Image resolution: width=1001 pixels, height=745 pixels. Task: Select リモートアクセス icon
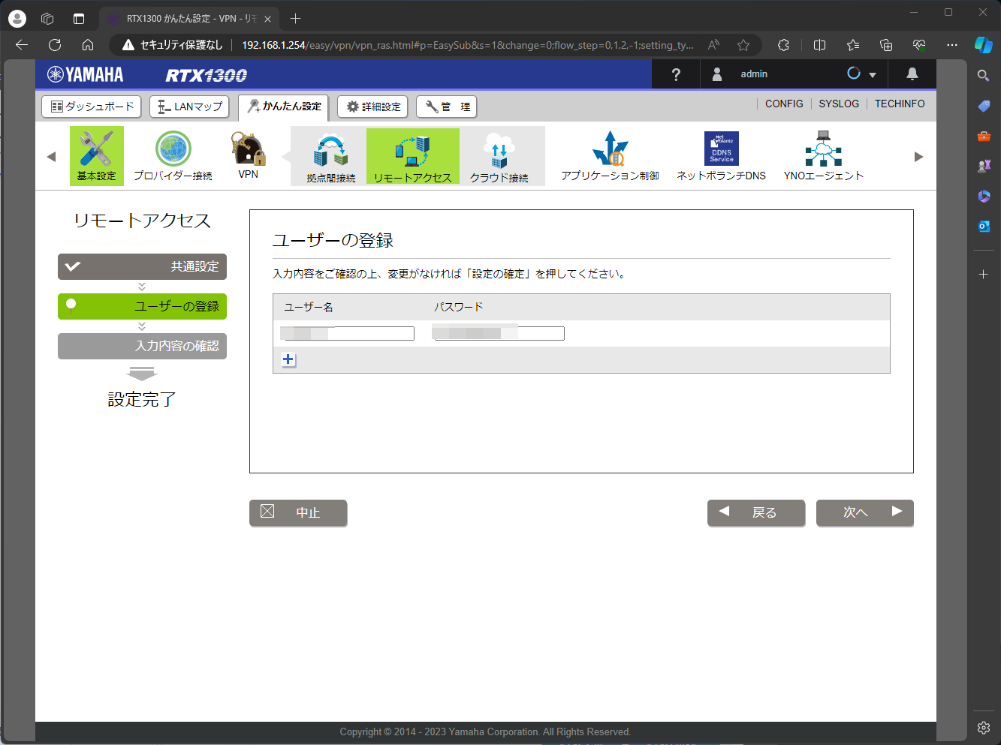click(412, 157)
